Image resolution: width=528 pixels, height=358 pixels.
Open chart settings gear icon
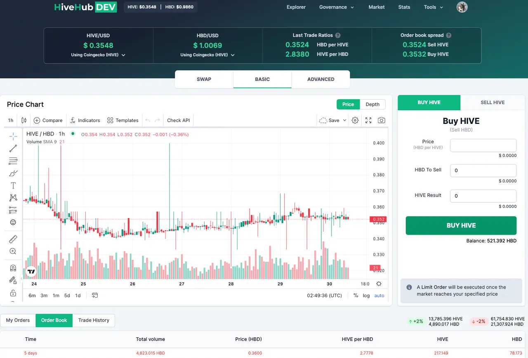coord(355,120)
